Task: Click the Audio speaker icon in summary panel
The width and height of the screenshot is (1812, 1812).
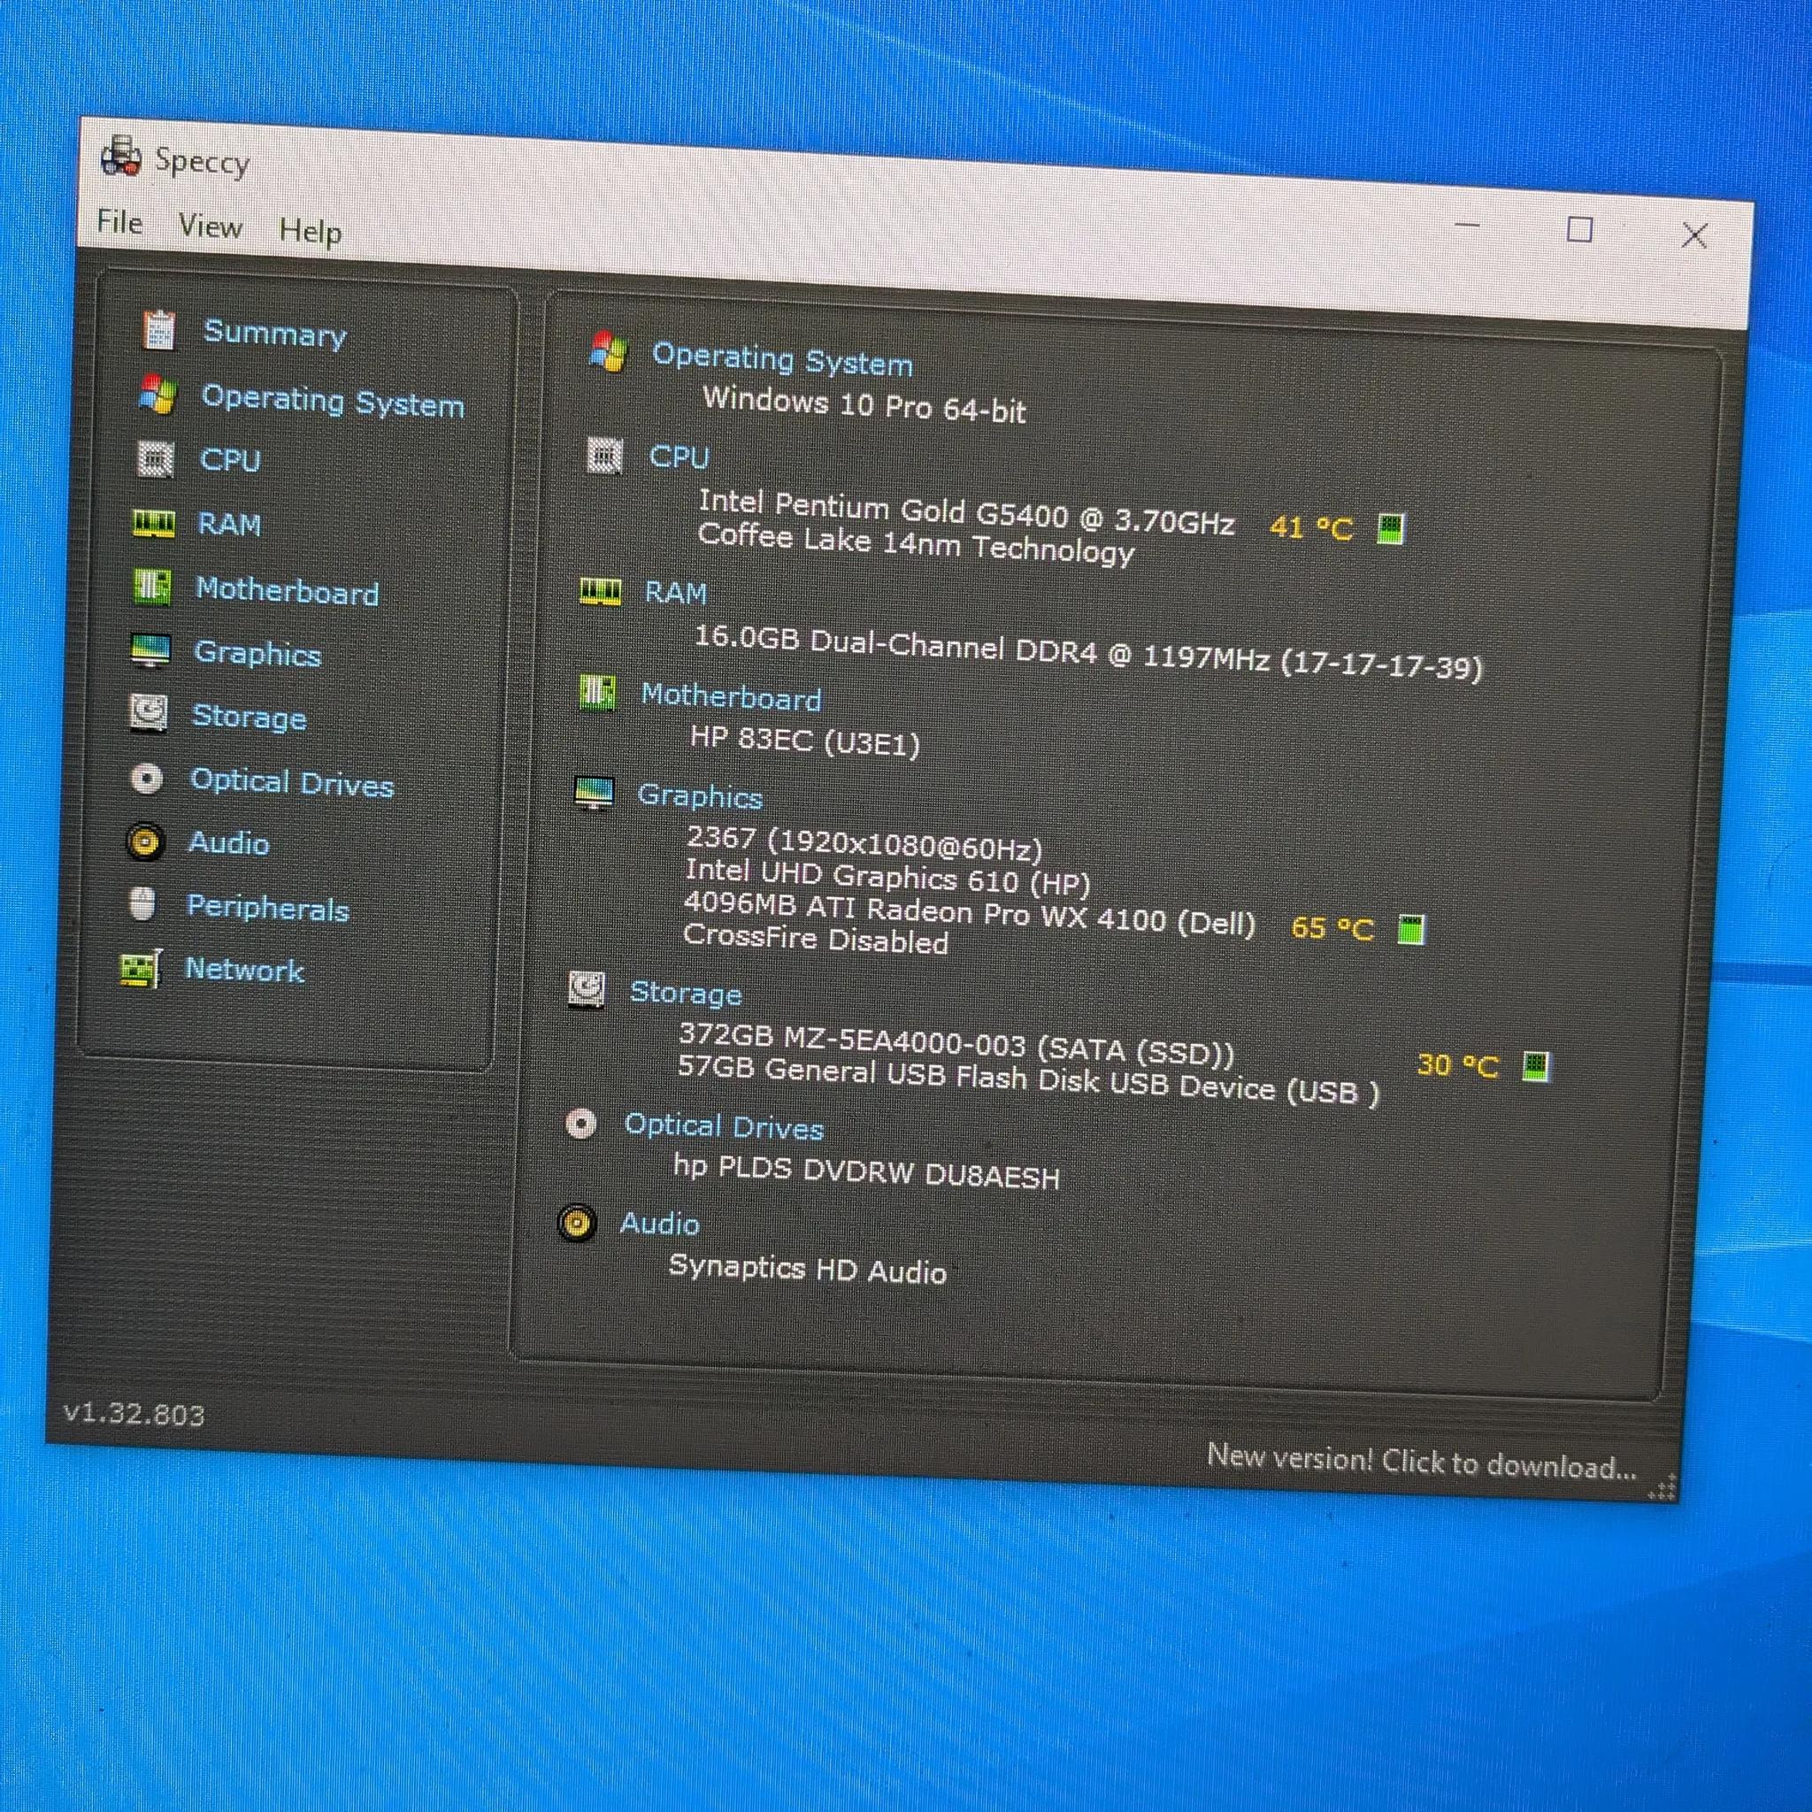Action: tap(577, 1223)
